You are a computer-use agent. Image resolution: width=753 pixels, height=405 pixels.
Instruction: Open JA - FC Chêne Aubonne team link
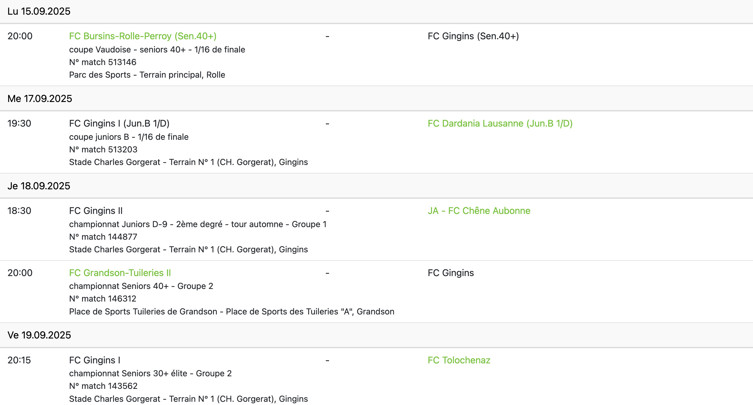click(479, 211)
